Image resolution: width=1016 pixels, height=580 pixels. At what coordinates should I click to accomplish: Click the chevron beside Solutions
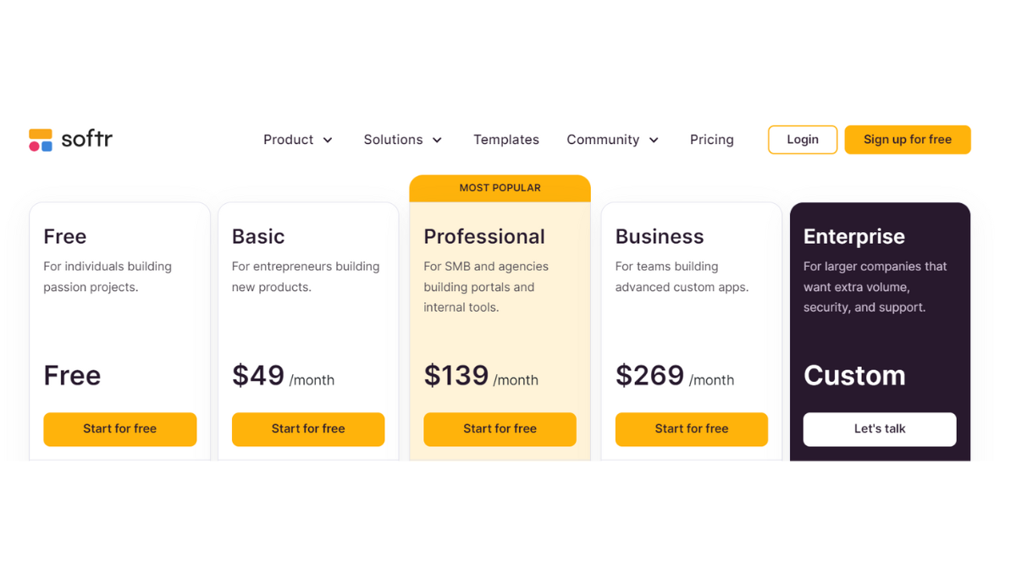(x=438, y=140)
